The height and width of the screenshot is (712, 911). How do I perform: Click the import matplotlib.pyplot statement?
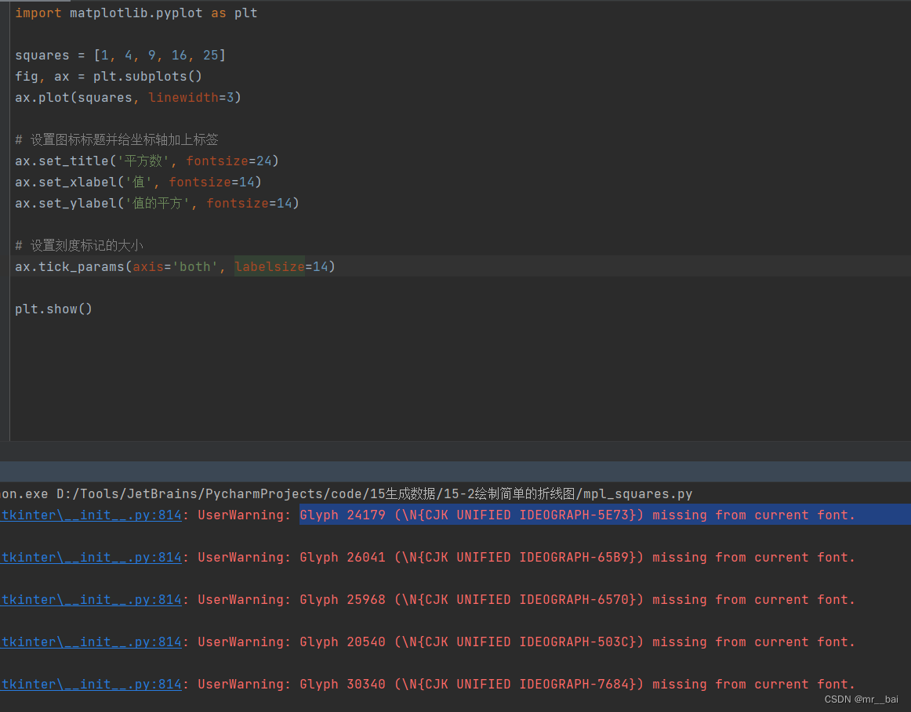(x=133, y=13)
